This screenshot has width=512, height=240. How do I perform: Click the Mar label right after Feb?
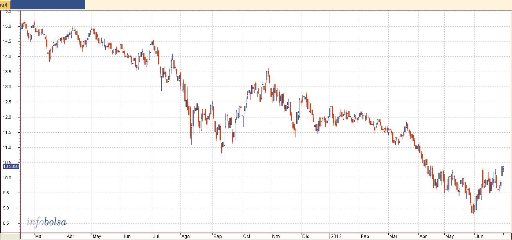393,236
